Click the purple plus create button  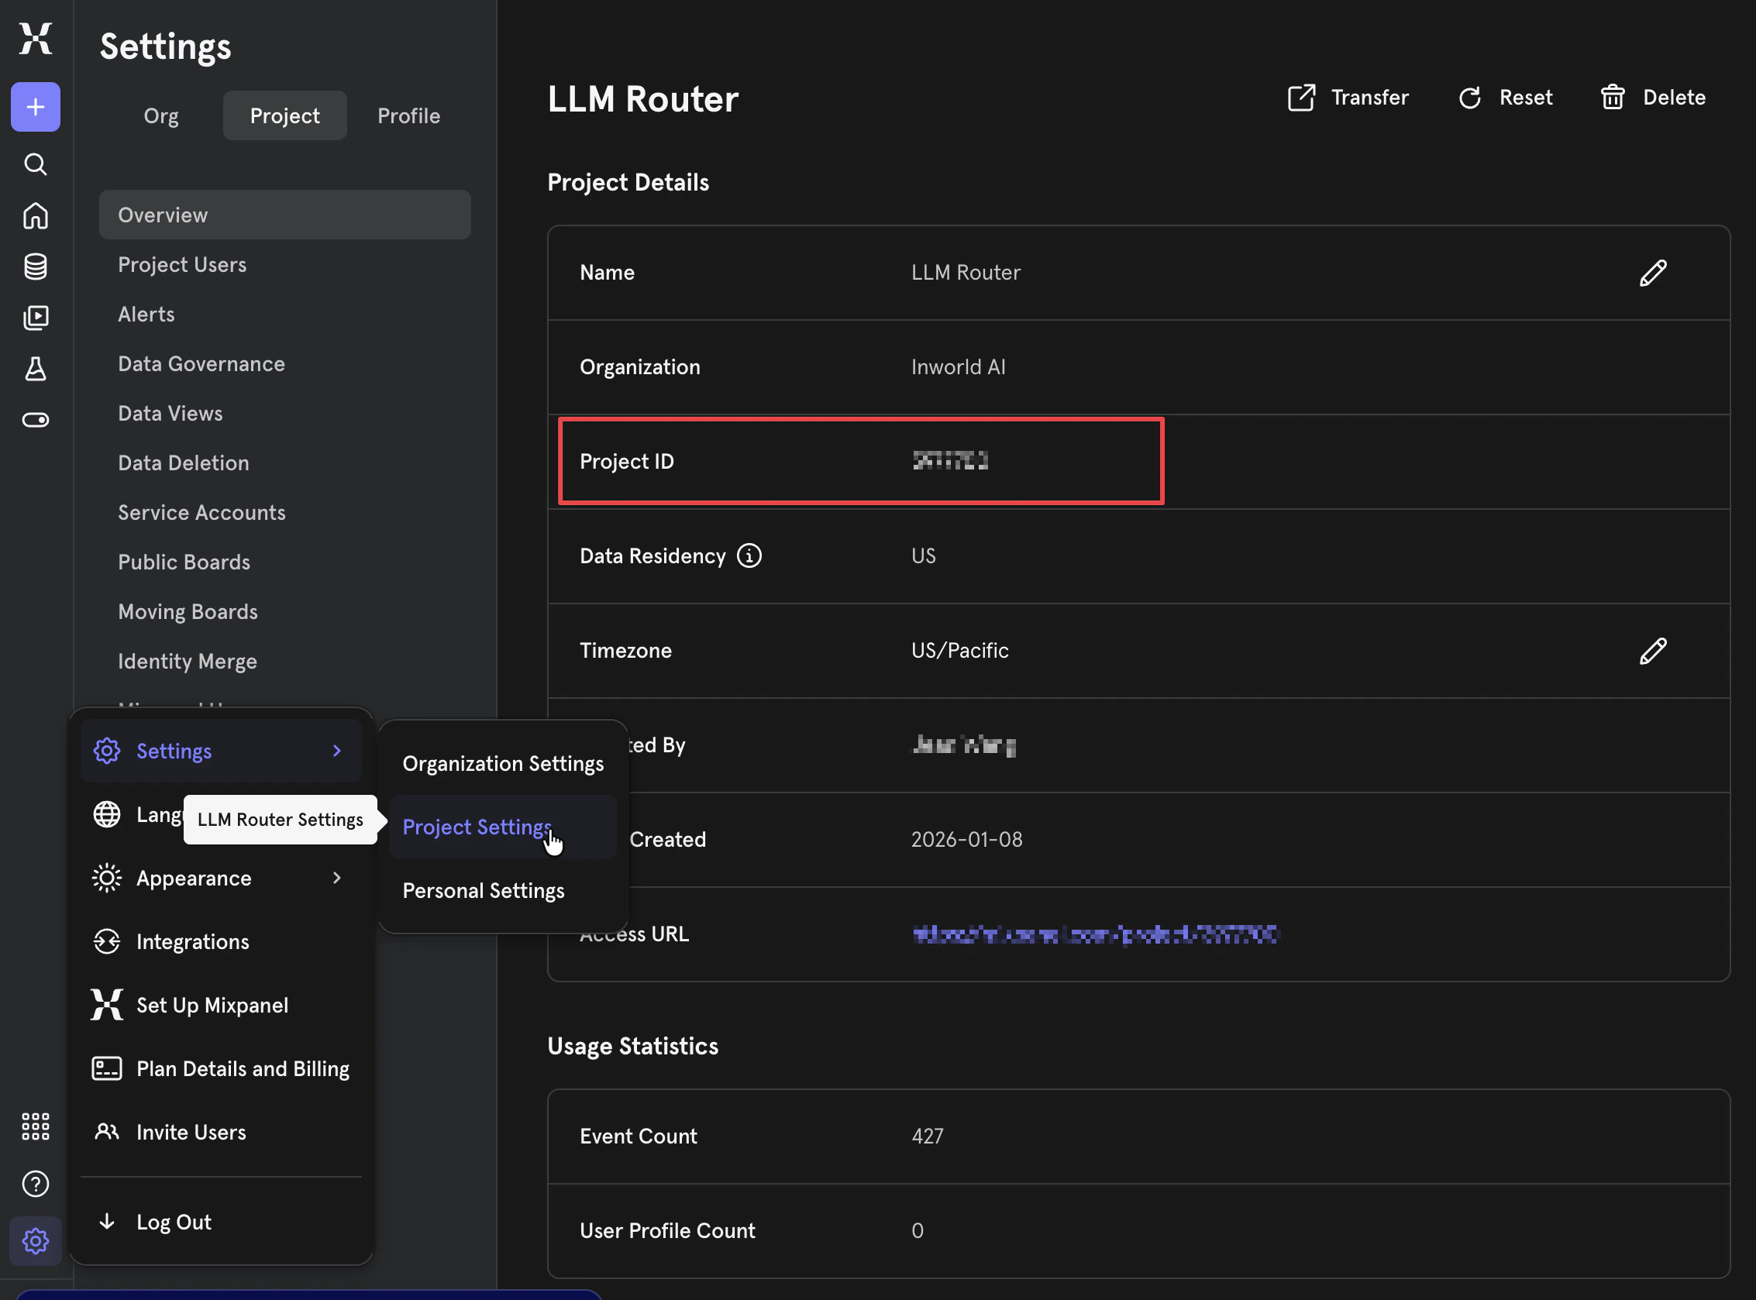36,107
